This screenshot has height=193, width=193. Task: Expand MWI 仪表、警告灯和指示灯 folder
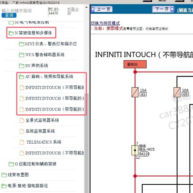pyautogui.click(x=48, y=44)
